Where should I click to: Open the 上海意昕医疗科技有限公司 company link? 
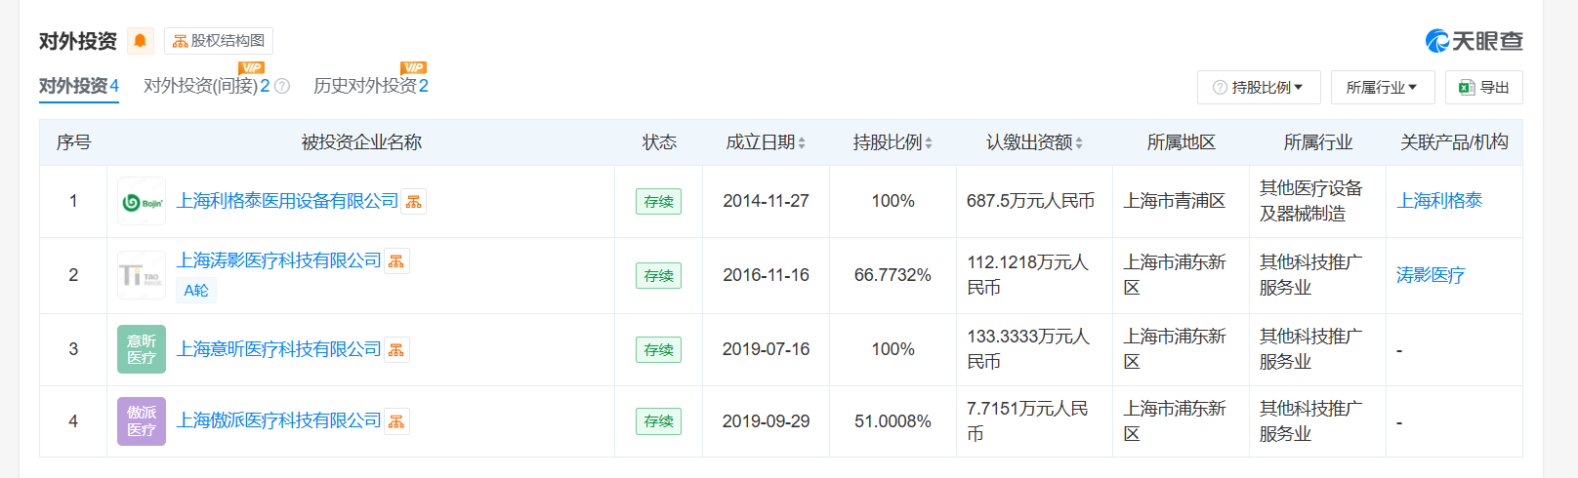[278, 349]
